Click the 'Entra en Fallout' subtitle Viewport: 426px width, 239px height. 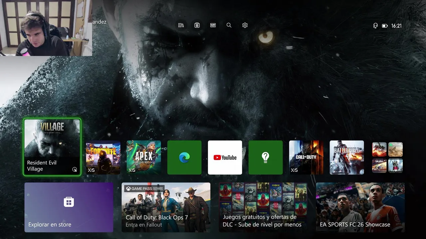pyautogui.click(x=144, y=225)
